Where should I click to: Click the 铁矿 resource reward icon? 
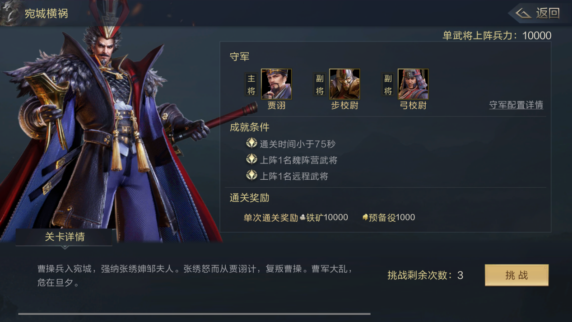tap(302, 218)
